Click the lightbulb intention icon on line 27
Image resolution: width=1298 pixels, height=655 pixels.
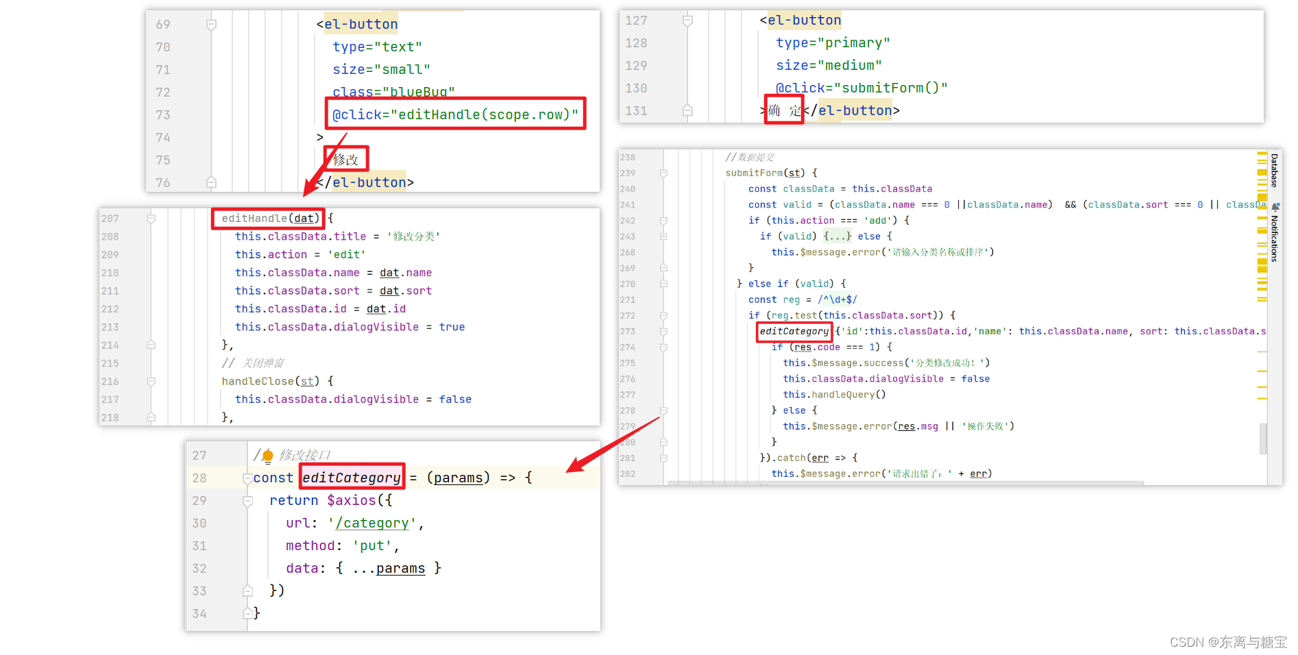tap(267, 456)
